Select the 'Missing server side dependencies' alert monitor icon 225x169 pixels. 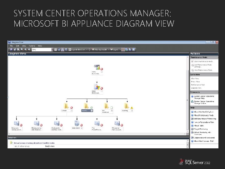pyautogui.click(x=37, y=123)
